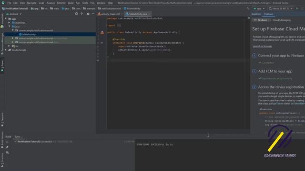Open the Edit menu
Viewport: 305px width, 171px height.
tap(15, 3)
